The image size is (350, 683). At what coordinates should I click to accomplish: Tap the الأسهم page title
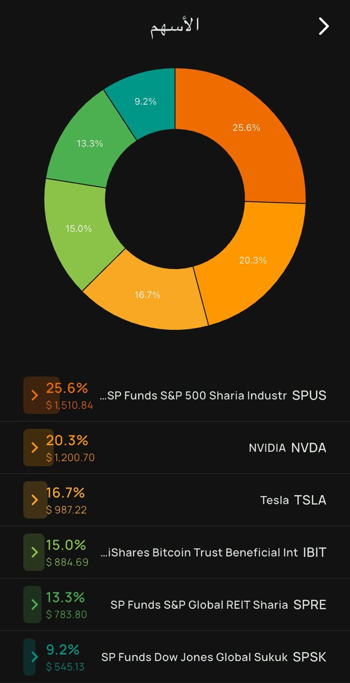point(175,26)
